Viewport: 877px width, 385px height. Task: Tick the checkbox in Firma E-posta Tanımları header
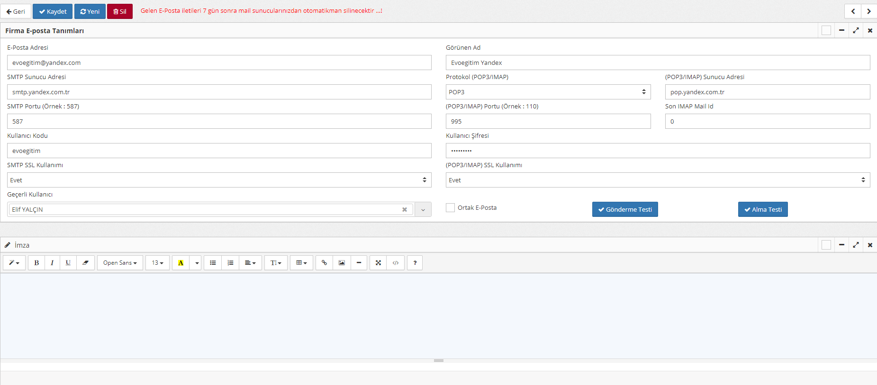coord(826,30)
